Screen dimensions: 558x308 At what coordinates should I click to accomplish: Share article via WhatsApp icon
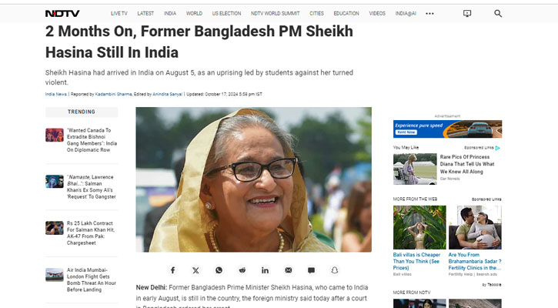tap(219, 270)
